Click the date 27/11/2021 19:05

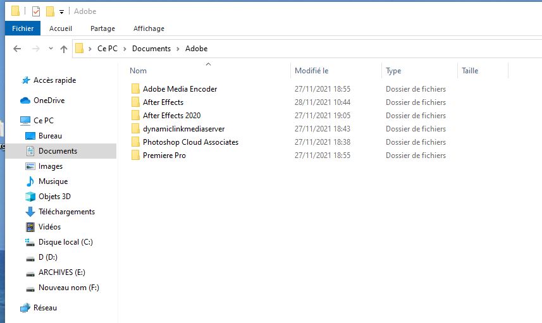pos(323,116)
